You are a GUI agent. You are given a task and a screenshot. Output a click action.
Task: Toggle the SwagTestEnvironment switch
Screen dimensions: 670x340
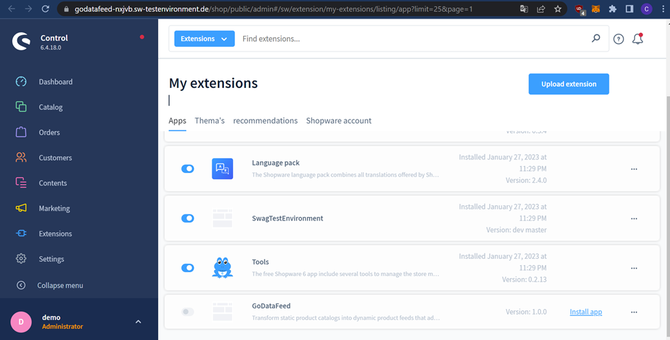click(188, 218)
